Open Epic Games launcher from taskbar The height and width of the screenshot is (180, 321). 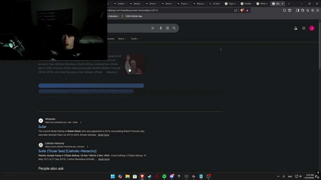pos(179,176)
